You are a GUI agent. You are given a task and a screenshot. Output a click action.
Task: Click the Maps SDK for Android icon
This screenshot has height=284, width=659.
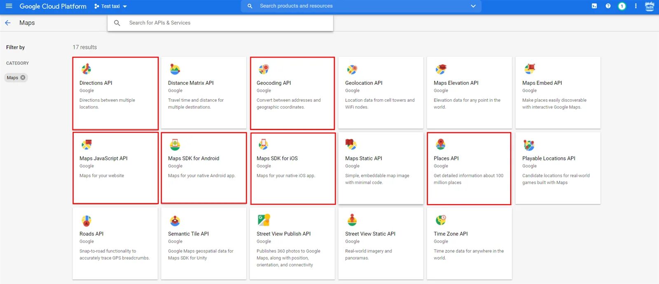tap(175, 144)
